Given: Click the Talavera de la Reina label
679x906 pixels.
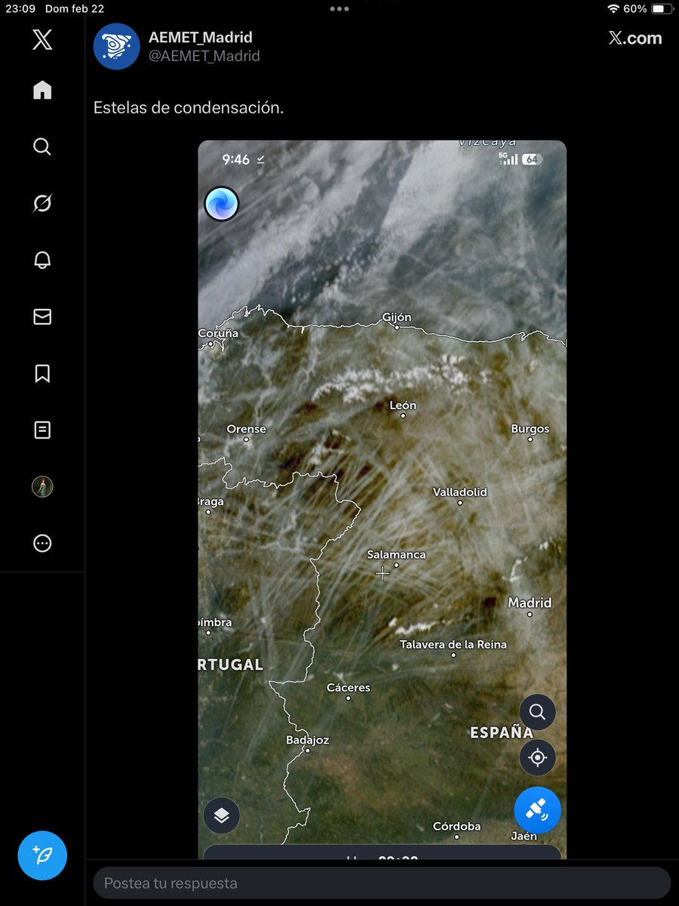Looking at the screenshot, I should tap(453, 644).
